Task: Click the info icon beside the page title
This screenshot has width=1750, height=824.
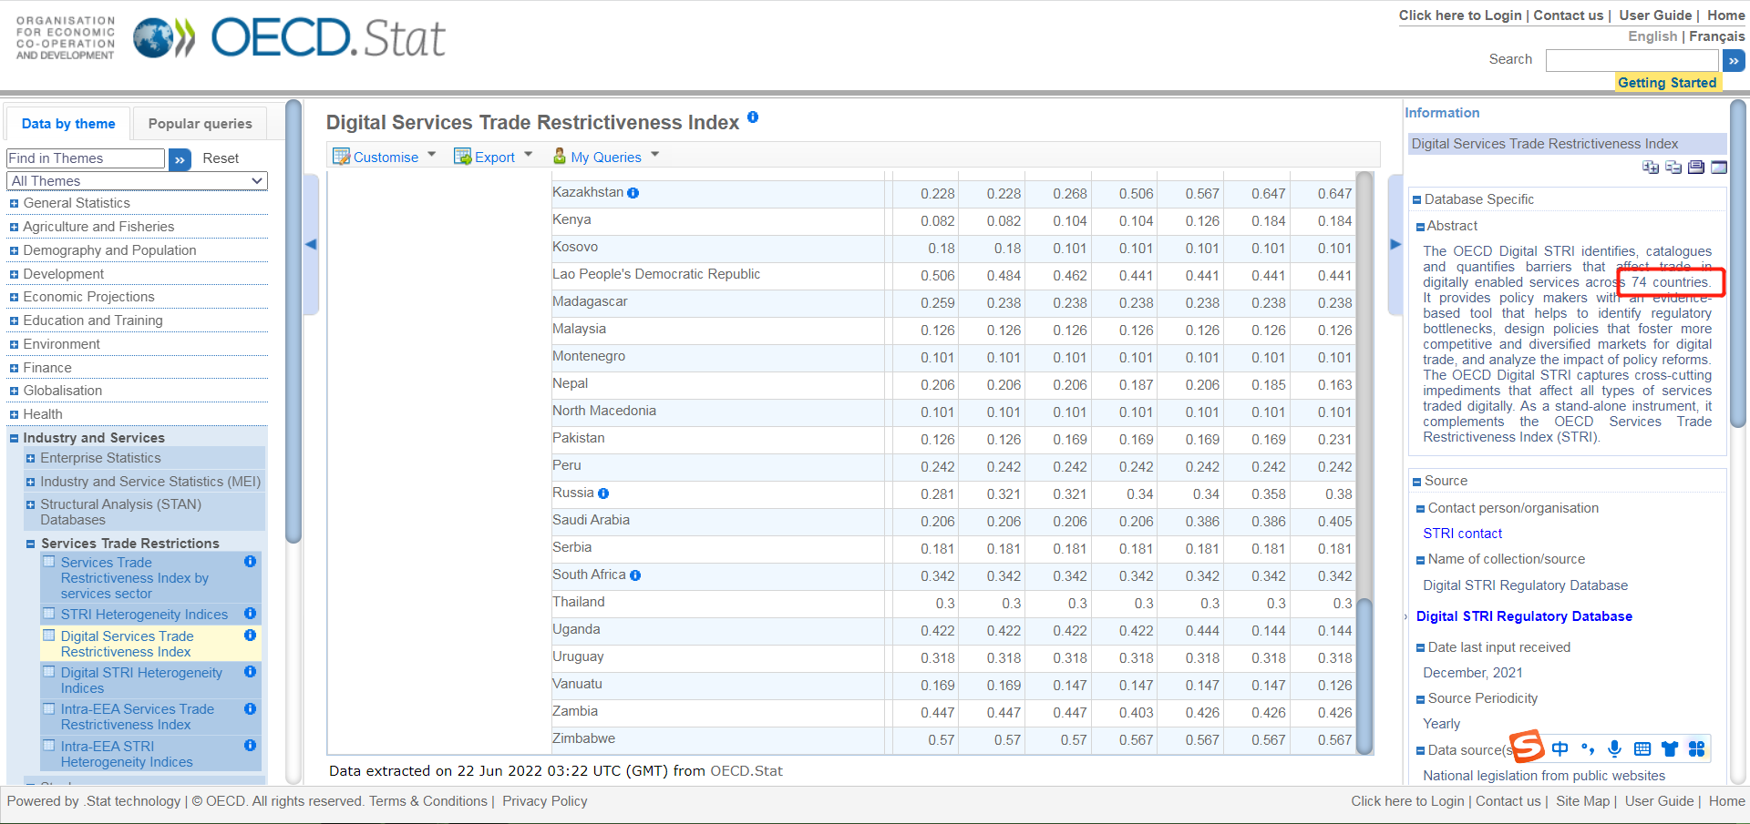Action: 753,117
